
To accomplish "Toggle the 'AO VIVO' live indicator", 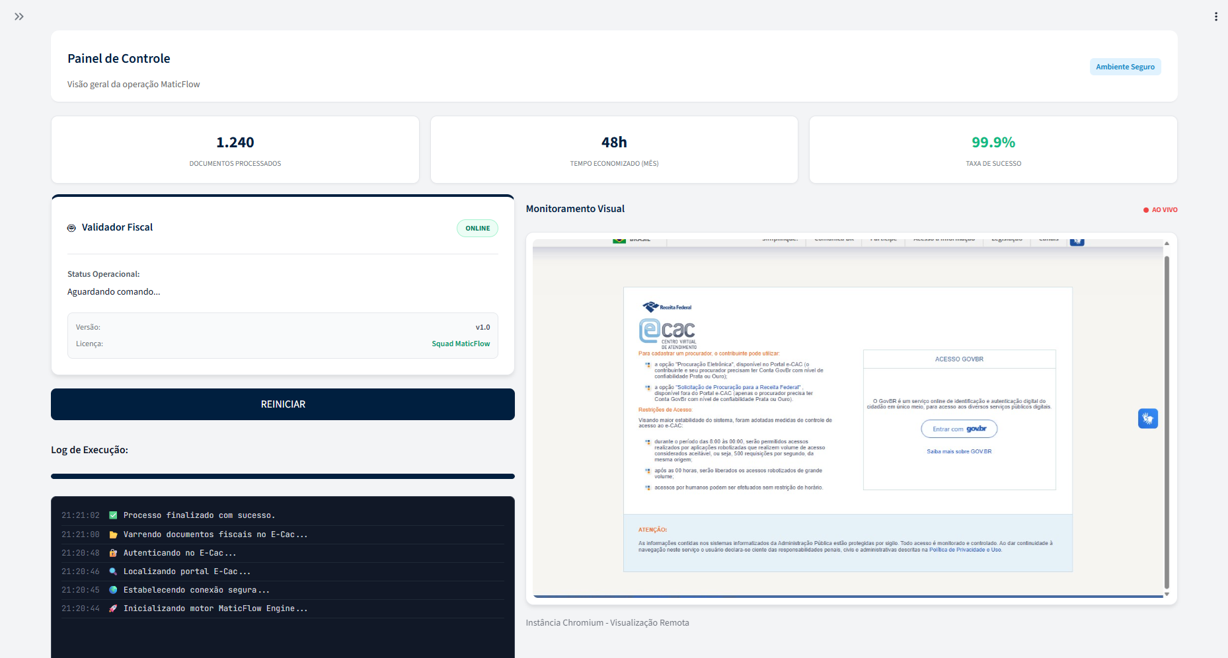I will (x=1160, y=209).
